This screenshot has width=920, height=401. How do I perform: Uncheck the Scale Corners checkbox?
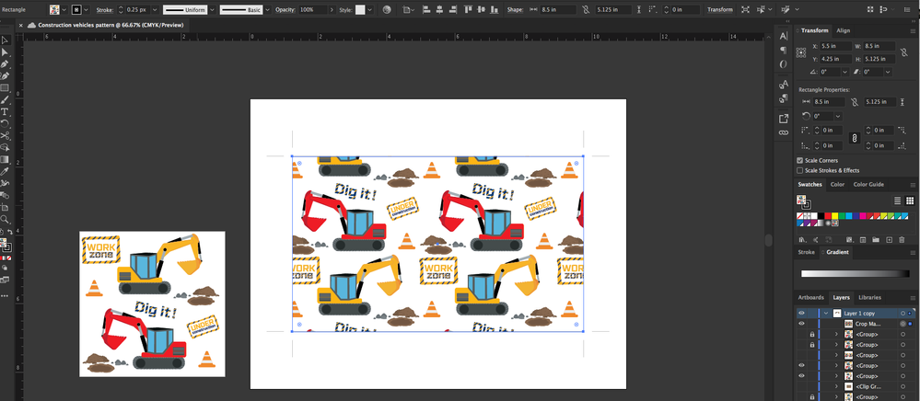click(799, 160)
